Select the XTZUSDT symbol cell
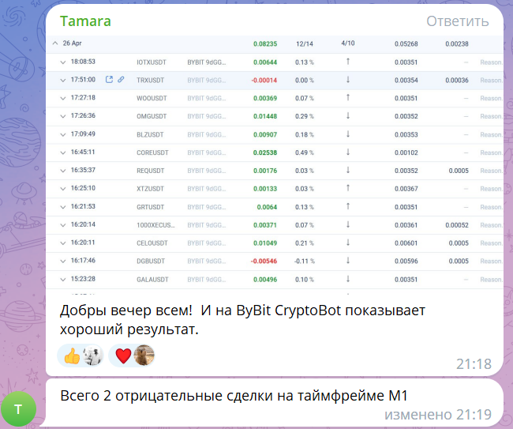Image resolution: width=513 pixels, height=429 pixels. [x=150, y=189]
